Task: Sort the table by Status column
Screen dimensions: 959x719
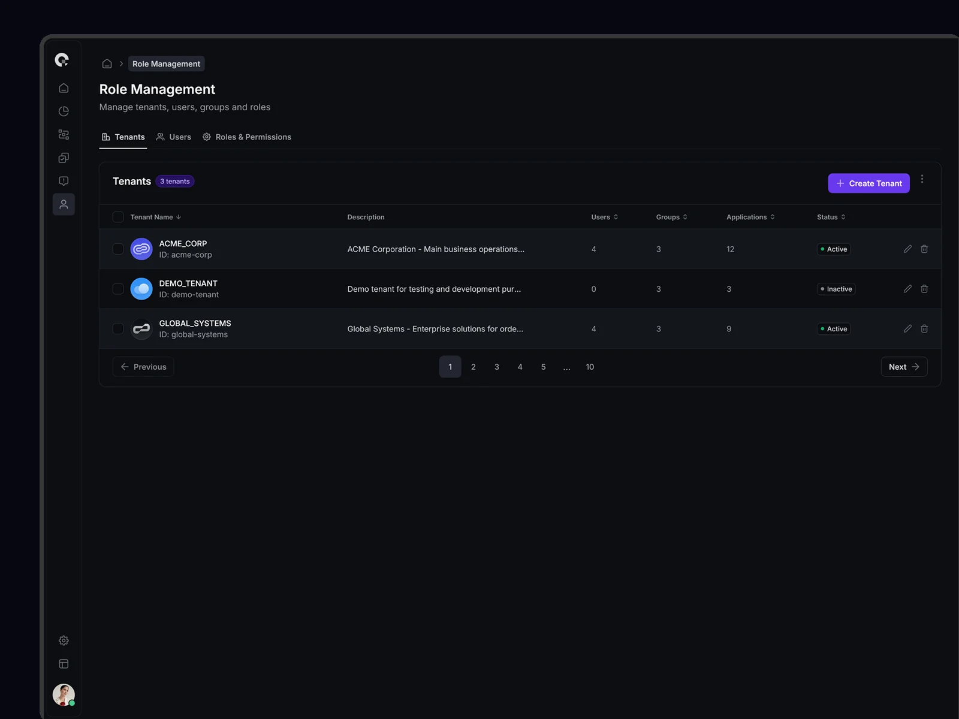Action: coord(831,217)
